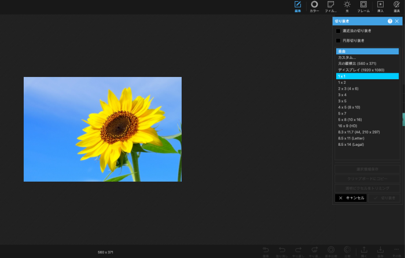
Task: Select 16 x 9 (HD) aspect ratio
Action: [x=367, y=126]
